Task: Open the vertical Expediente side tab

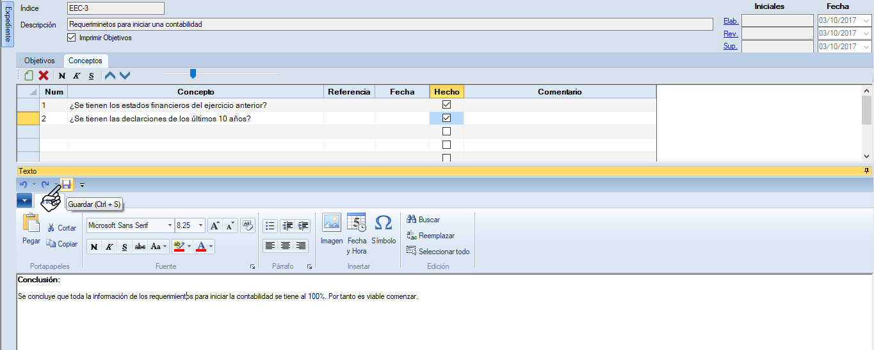Action: [x=8, y=24]
